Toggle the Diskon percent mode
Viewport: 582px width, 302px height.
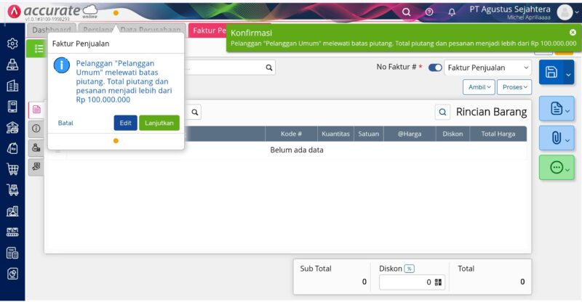[x=409, y=269]
